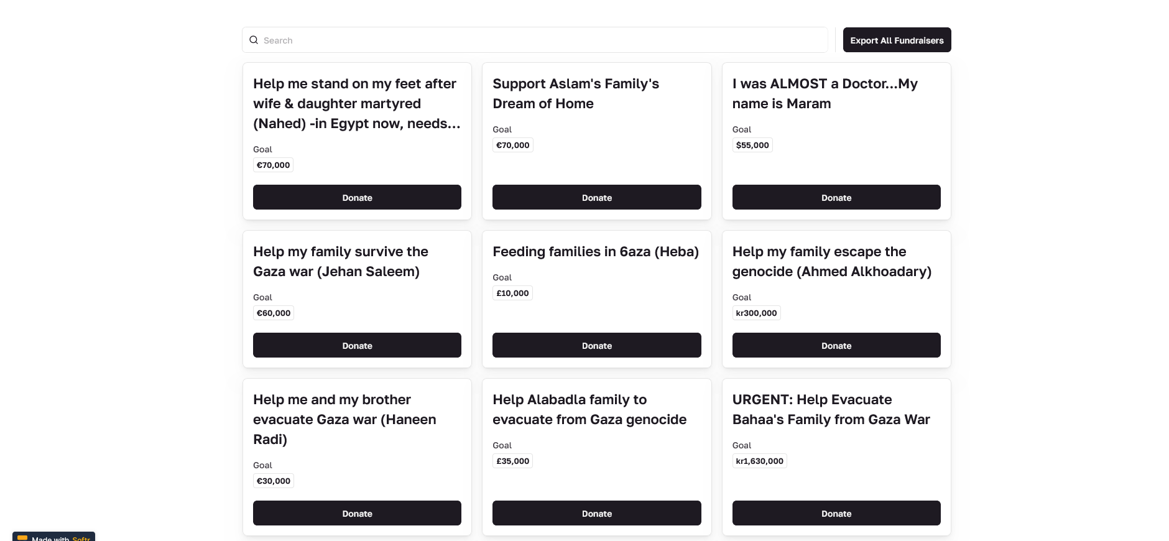This screenshot has height=541, width=1169.
Task: Click the Export All Fundraisers button
Action: (897, 40)
